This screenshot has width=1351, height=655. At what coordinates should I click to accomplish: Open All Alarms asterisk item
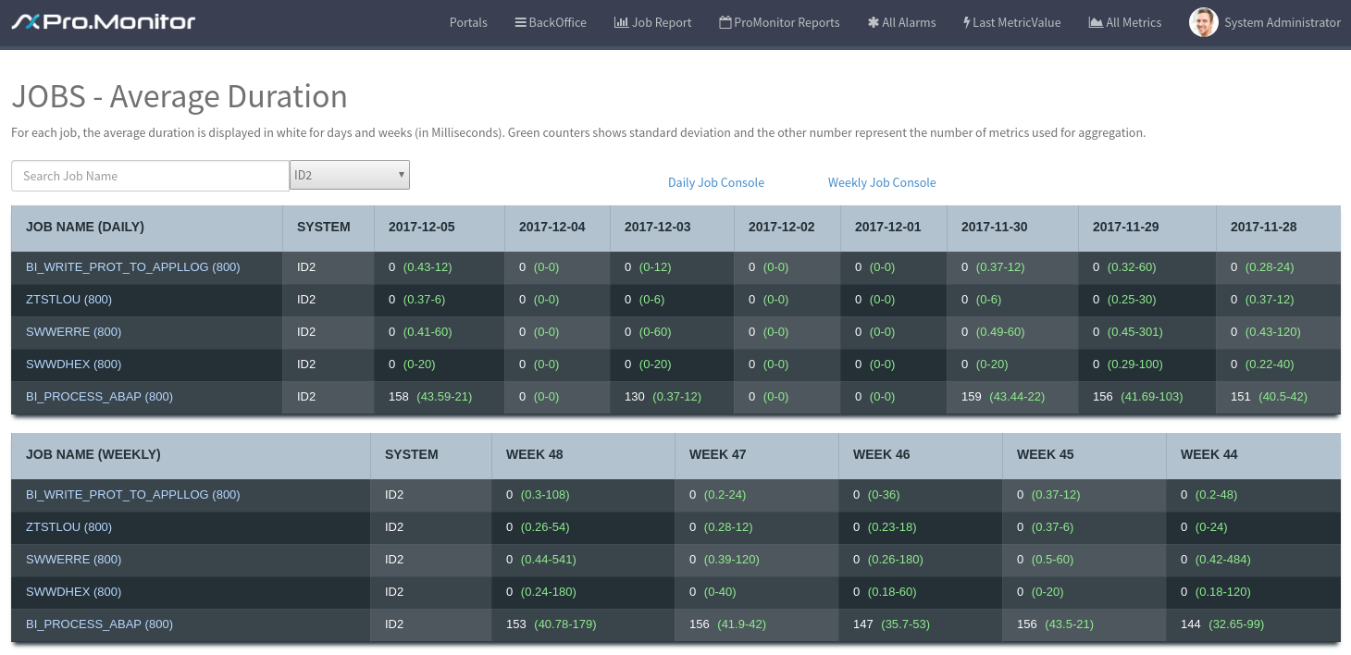click(x=901, y=22)
